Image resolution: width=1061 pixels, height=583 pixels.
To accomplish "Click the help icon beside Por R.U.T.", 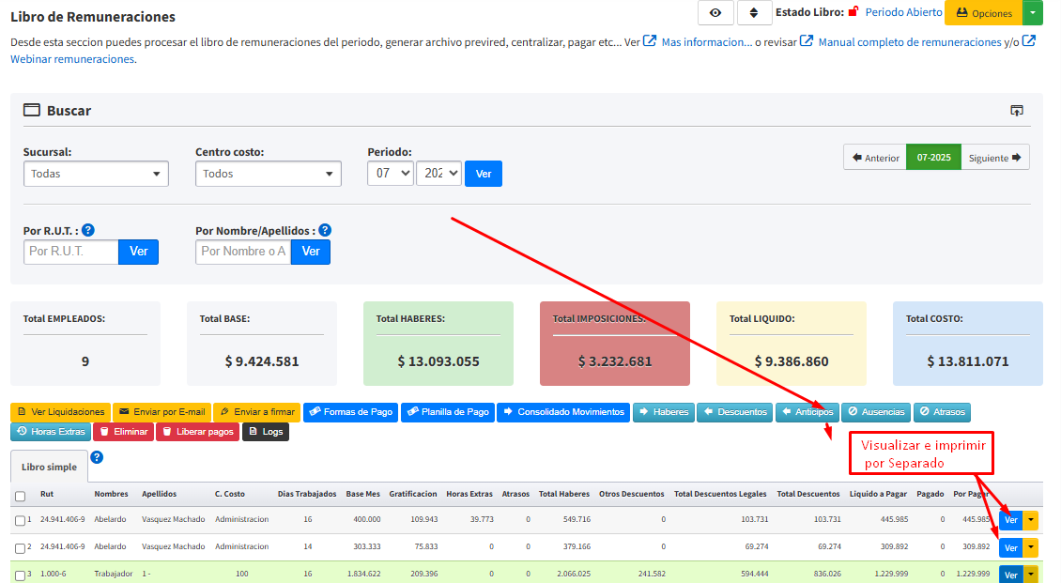I will tap(88, 231).
